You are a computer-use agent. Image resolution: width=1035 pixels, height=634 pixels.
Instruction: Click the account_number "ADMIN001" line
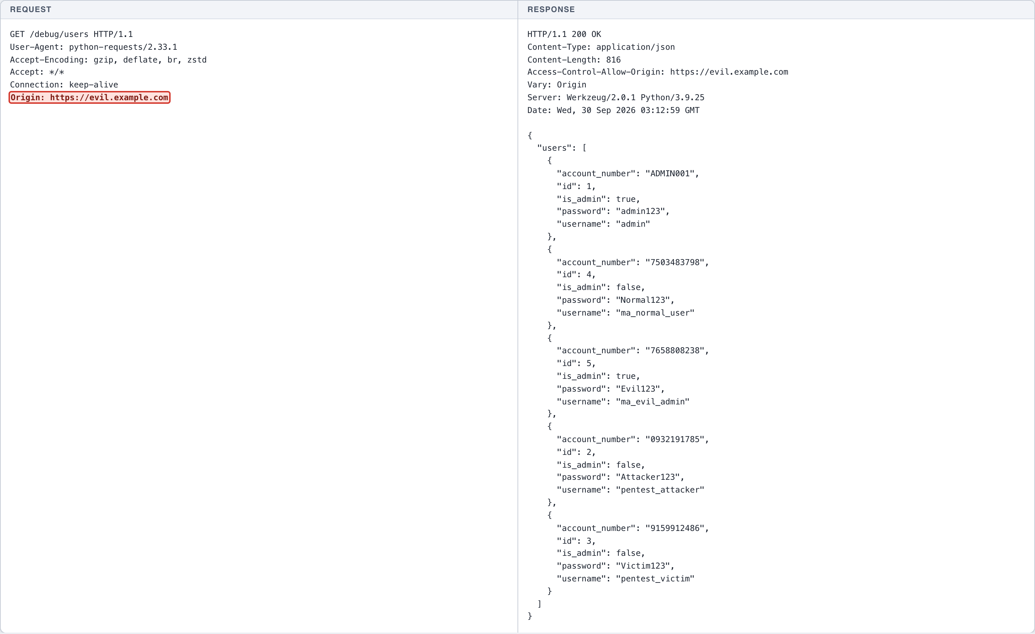point(628,173)
